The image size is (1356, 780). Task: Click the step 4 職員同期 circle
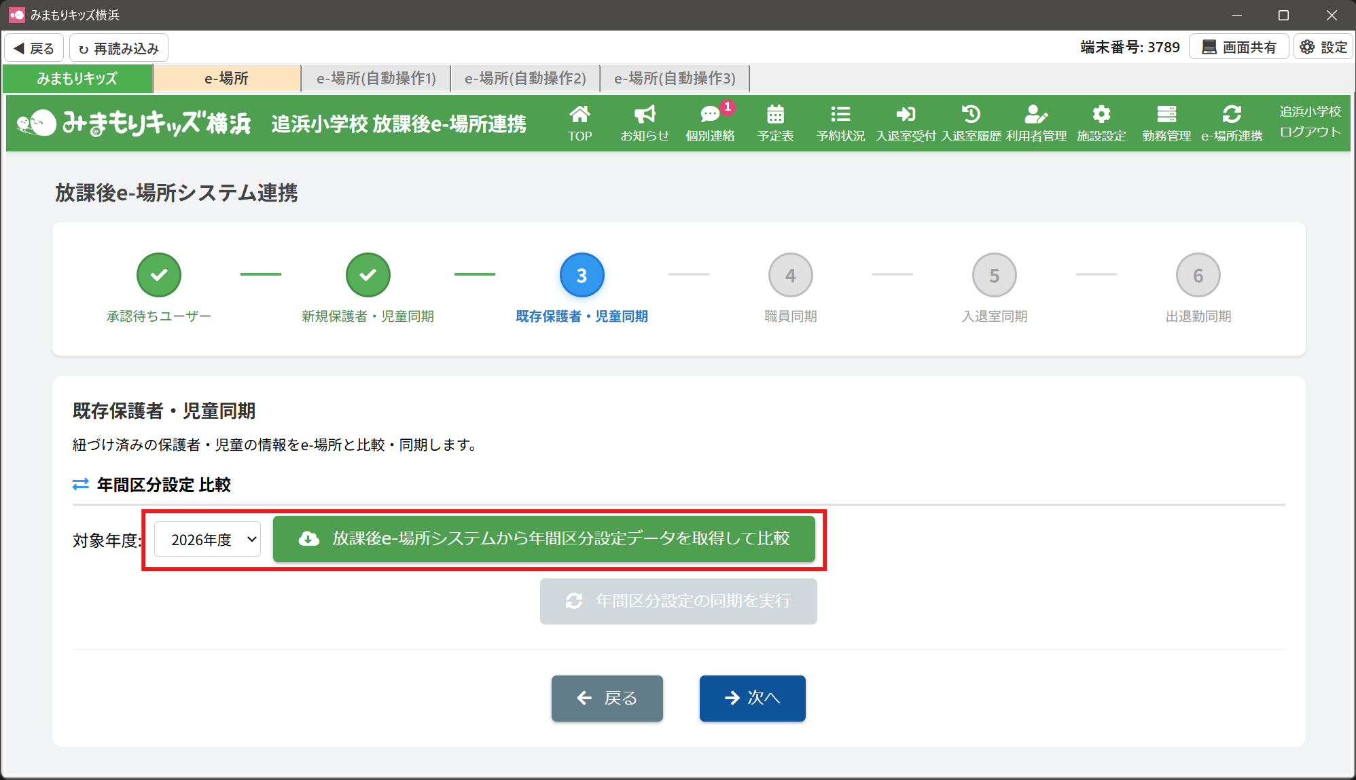pos(790,276)
